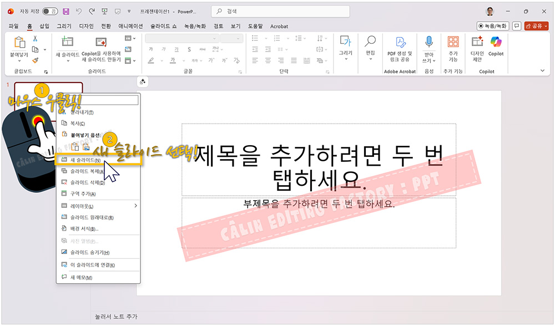This screenshot has height=326, width=555.
Task: Open the font color 가 color picker
Action: 173,60
